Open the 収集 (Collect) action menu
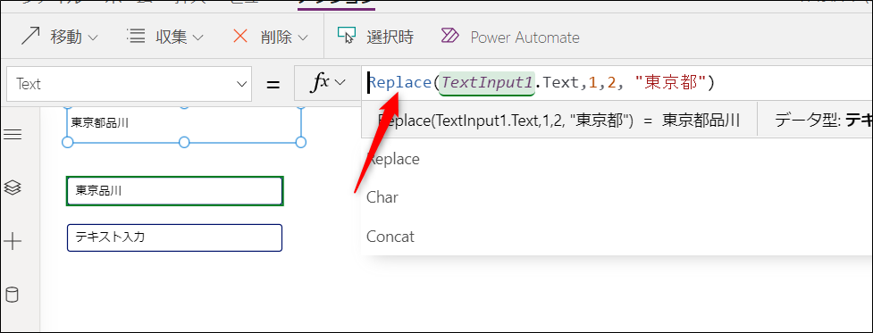873x333 pixels. click(x=164, y=37)
